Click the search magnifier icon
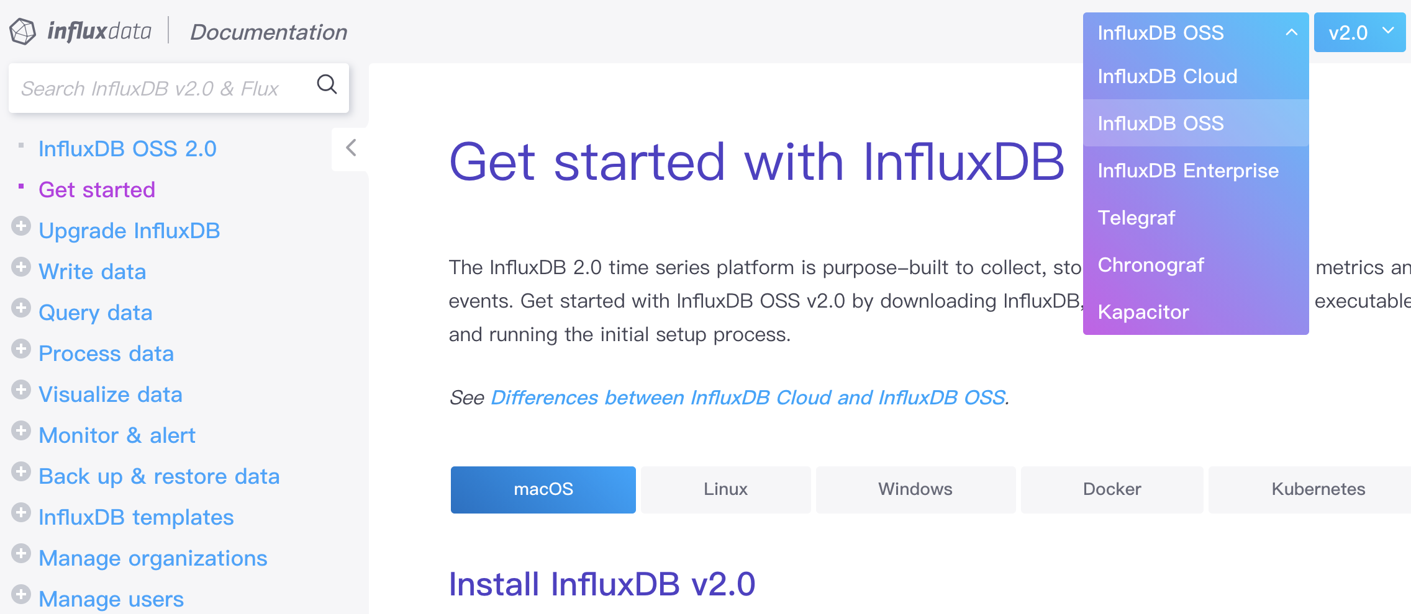Viewport: 1411px width, 614px height. (x=327, y=84)
